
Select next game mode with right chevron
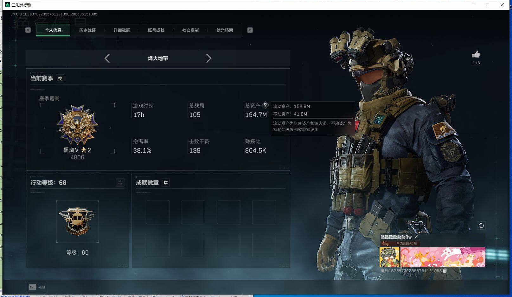point(208,58)
